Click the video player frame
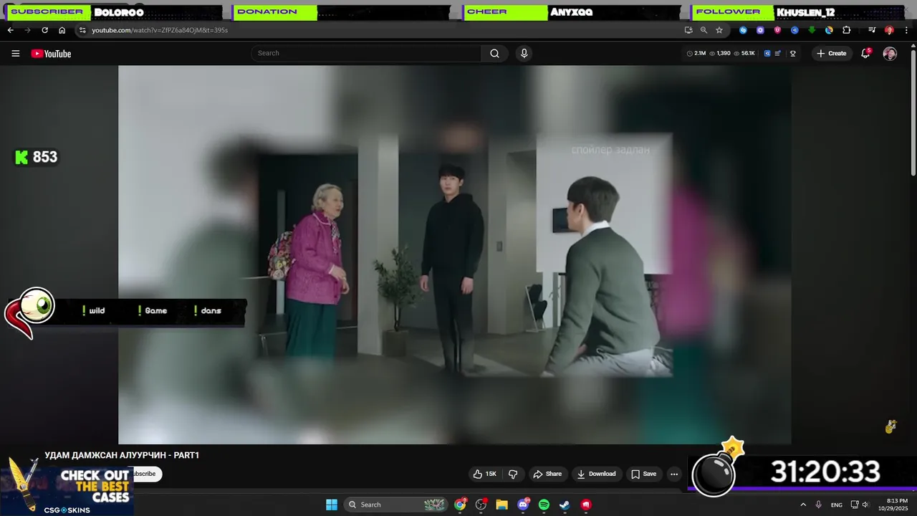 pyautogui.click(x=455, y=254)
